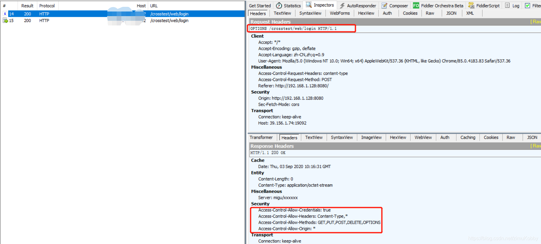Click Raw link in Request Headers bar
Viewport: 541px width, 244px height.
pos(536,22)
